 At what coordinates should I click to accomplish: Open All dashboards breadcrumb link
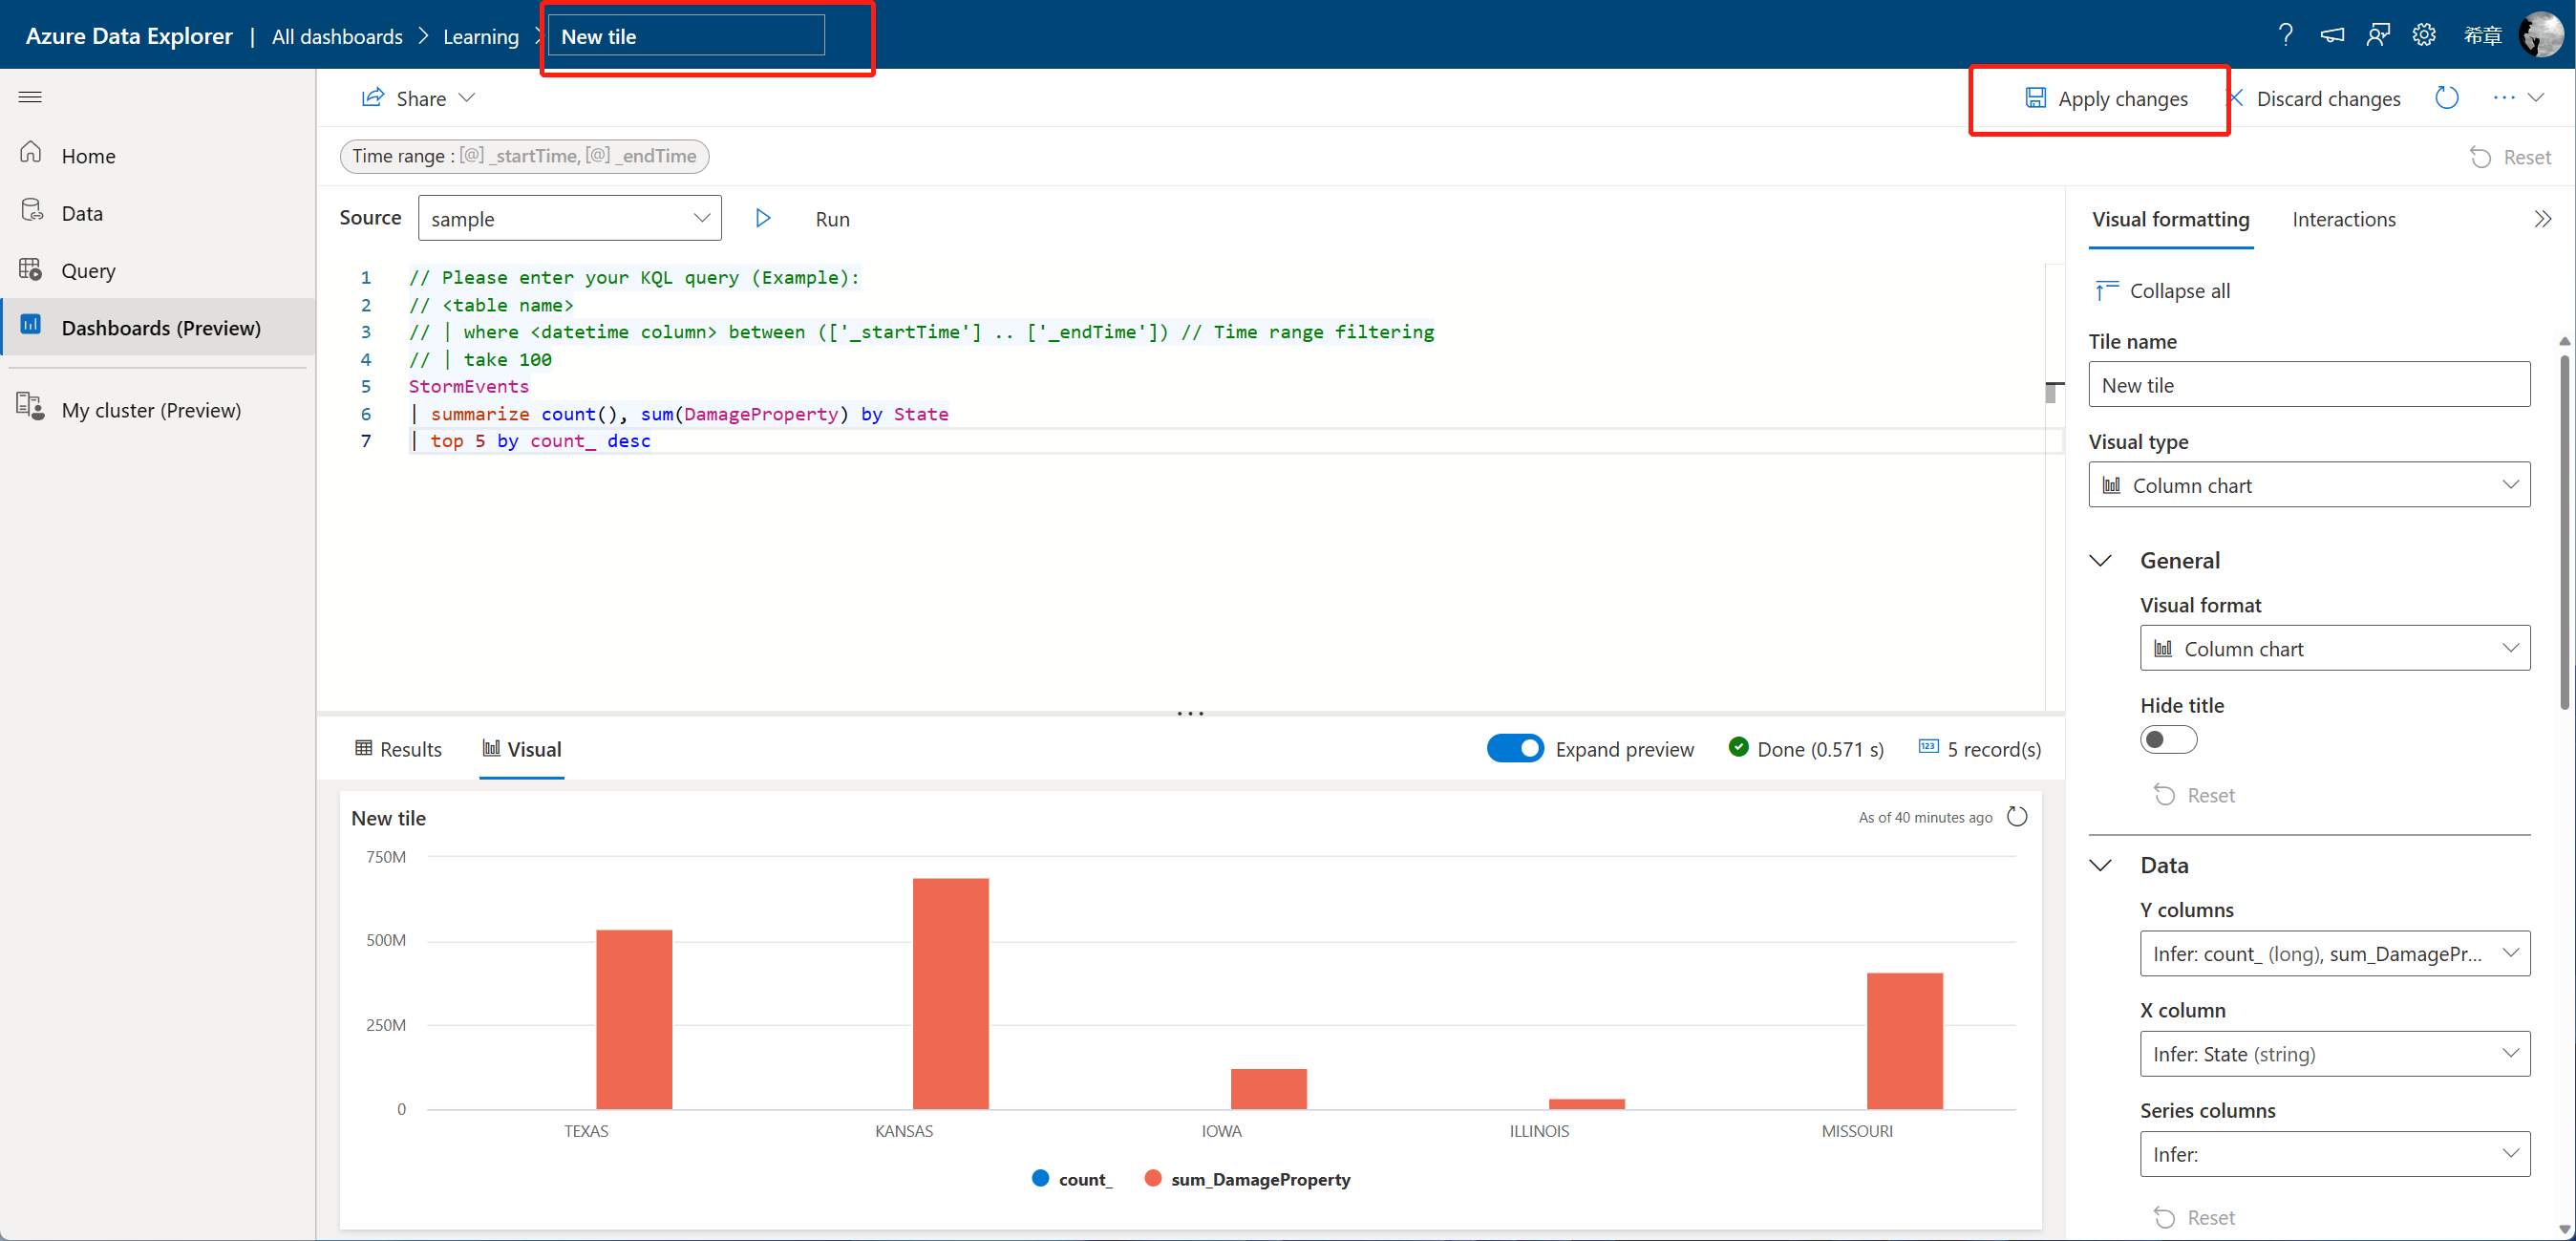tap(337, 37)
